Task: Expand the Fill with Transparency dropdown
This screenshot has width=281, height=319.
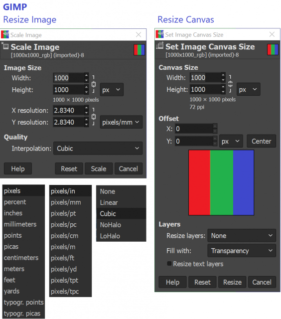Action: (x=242, y=251)
